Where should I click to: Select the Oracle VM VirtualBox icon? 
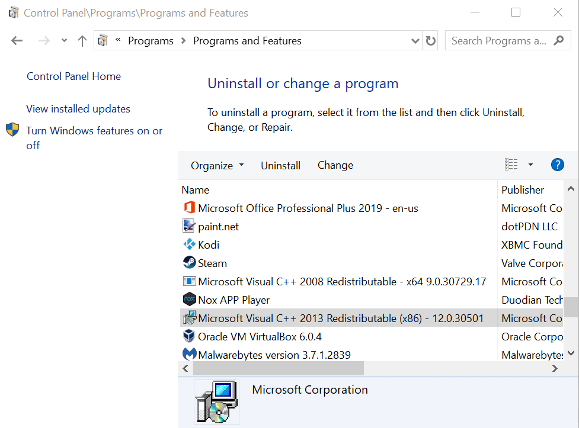(188, 336)
